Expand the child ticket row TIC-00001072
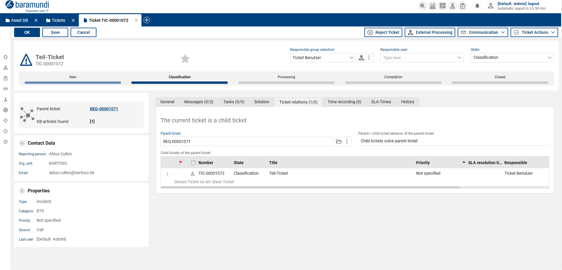 [167, 174]
